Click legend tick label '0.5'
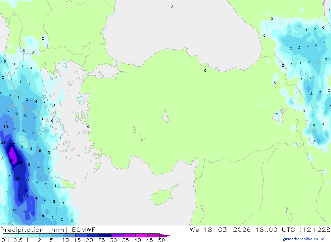Screen dimensions: 331x242 click(18, 240)
